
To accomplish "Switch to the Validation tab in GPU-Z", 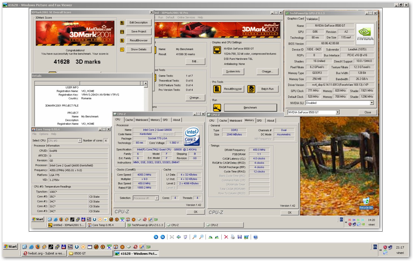I will [312, 19].
